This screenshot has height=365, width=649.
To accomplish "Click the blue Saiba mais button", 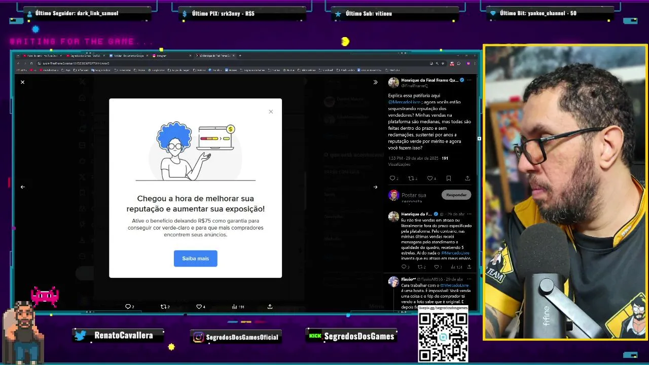I will click(195, 259).
